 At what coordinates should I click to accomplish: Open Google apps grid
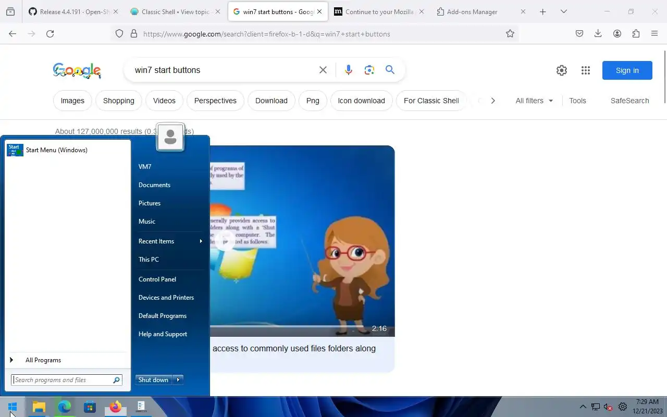tap(586, 70)
